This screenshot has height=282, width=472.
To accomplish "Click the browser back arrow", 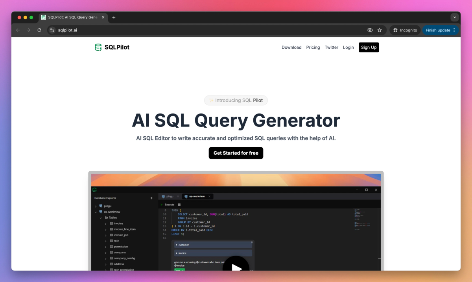I will tap(18, 30).
